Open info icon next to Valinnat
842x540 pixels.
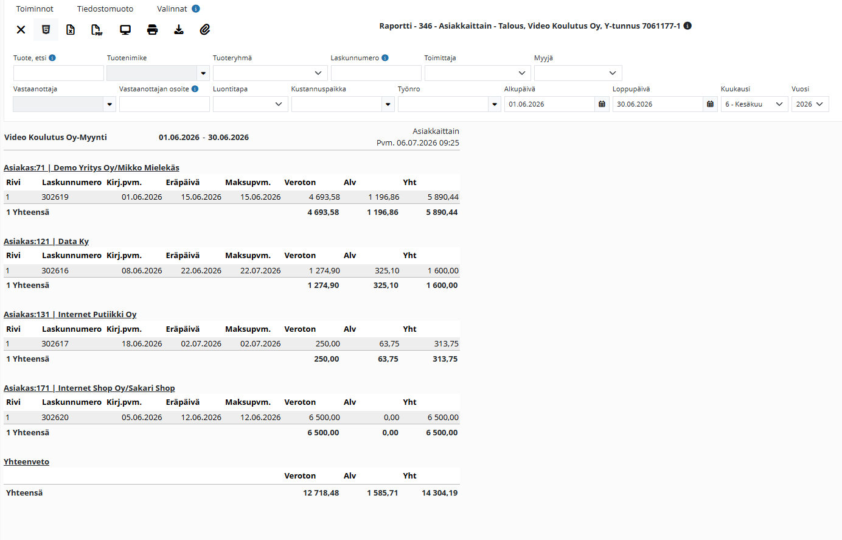195,9
